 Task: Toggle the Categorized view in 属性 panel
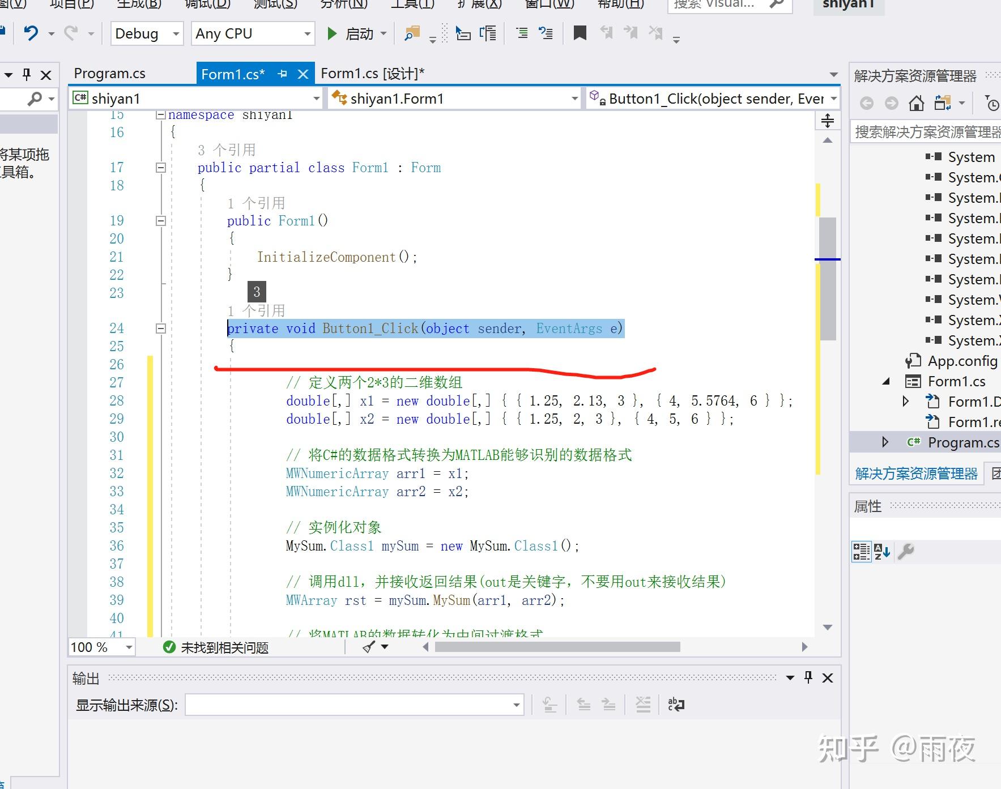862,552
